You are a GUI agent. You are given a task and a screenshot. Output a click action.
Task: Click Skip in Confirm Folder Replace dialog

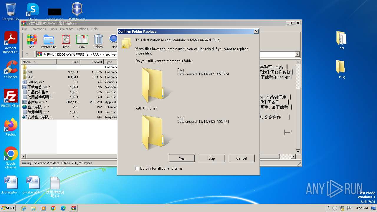pos(212,158)
